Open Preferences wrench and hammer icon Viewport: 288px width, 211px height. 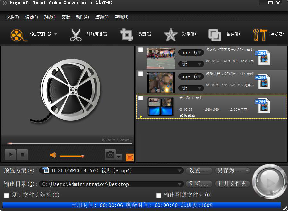pos(260,34)
